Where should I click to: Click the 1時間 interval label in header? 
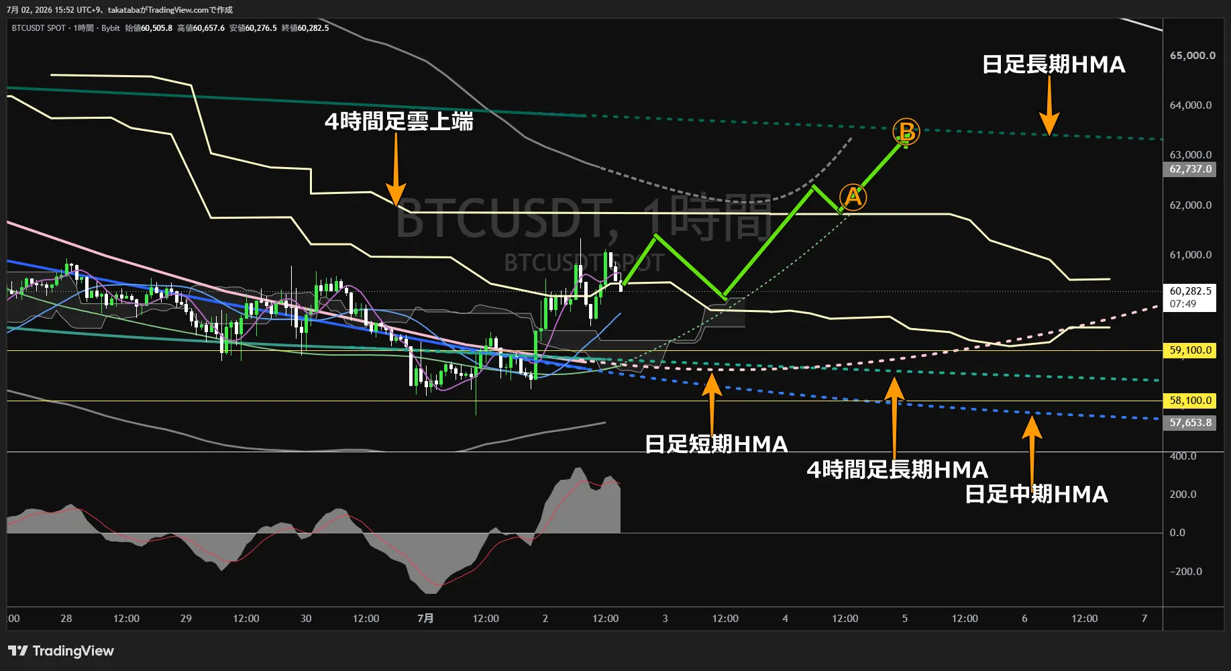click(x=84, y=28)
